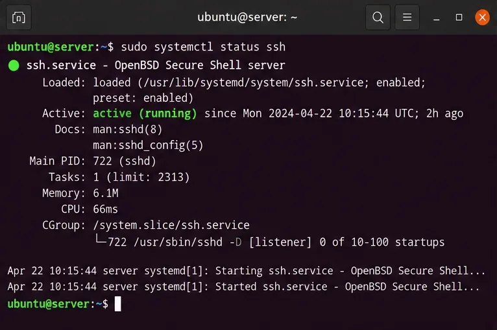Click the 'Memory:' label

[64, 193]
